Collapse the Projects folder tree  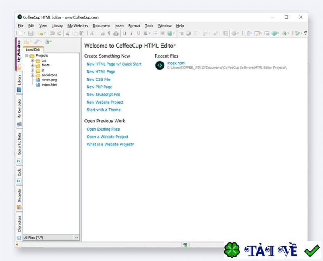27,55
